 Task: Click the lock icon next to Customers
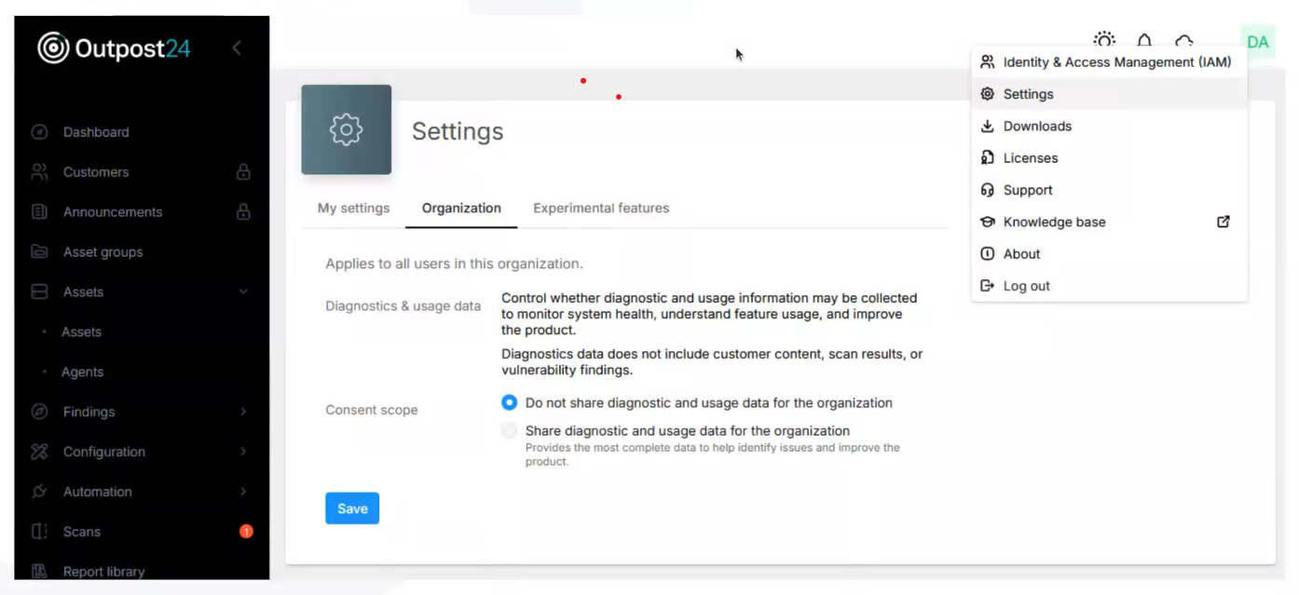pos(243,172)
